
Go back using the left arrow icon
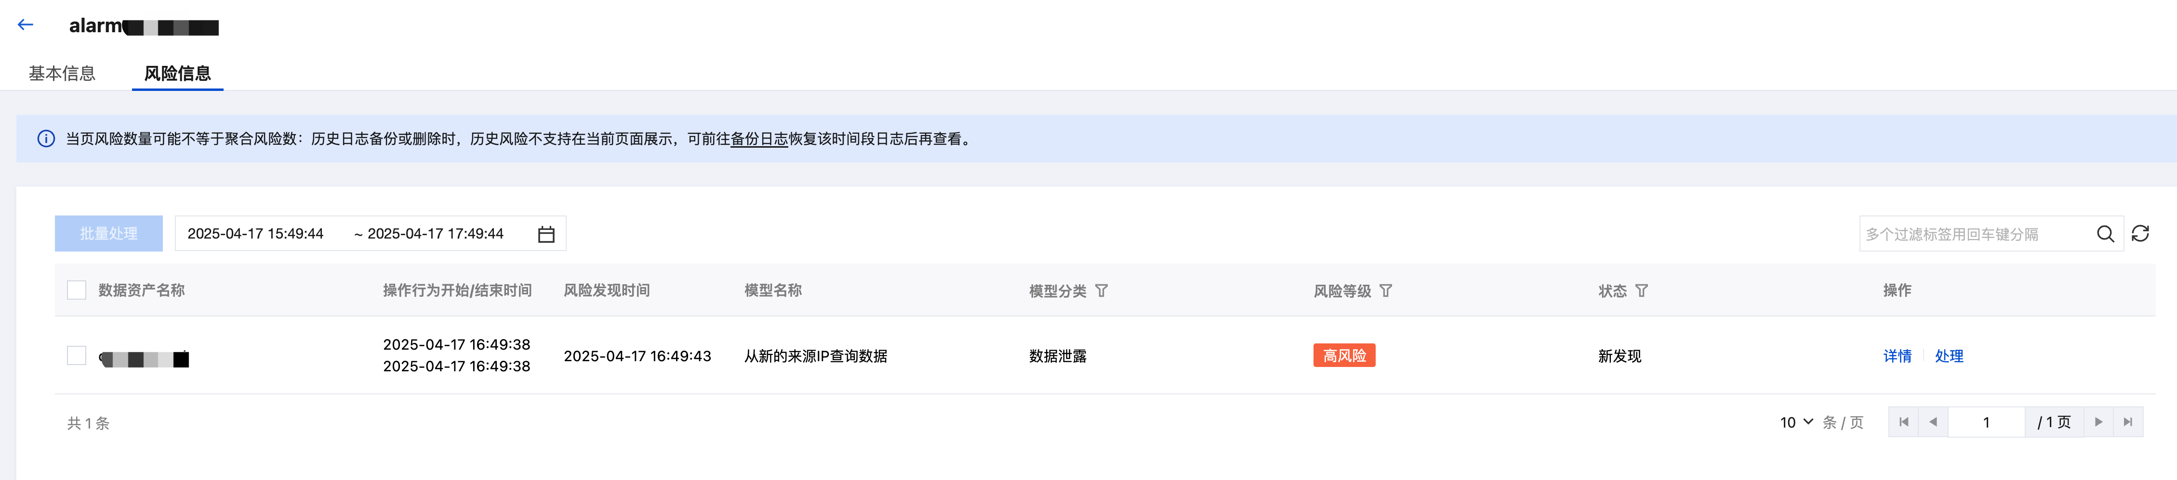point(26,25)
